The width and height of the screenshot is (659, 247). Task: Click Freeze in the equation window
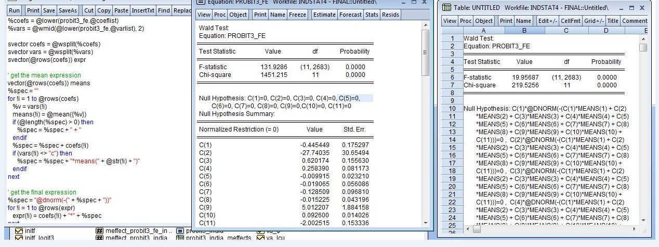pyautogui.click(x=298, y=15)
